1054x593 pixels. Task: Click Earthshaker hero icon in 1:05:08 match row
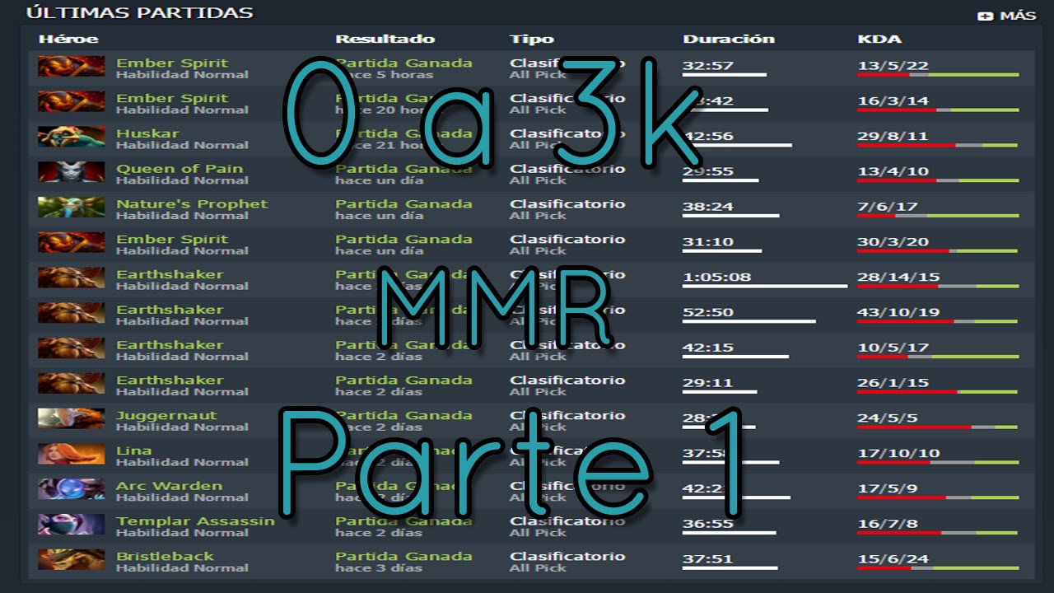[x=71, y=278]
